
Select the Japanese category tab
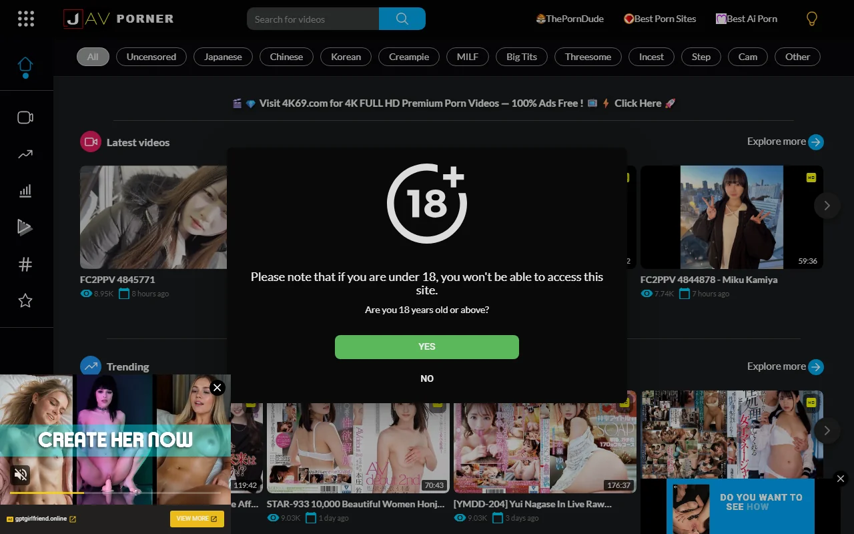click(x=223, y=57)
